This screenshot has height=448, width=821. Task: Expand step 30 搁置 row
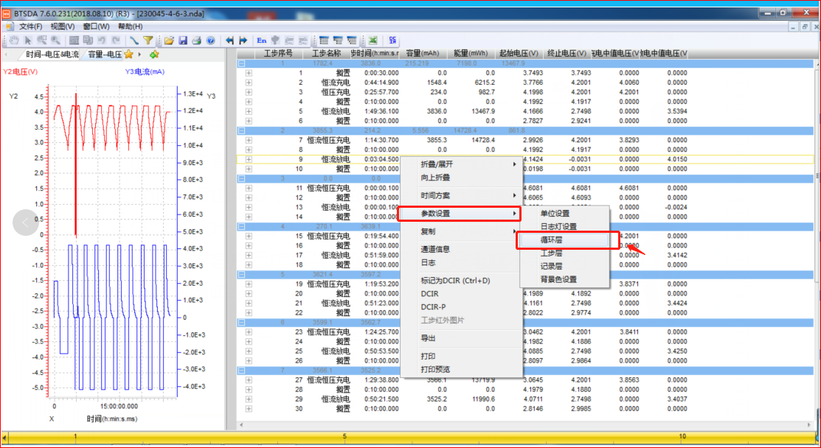click(249, 408)
